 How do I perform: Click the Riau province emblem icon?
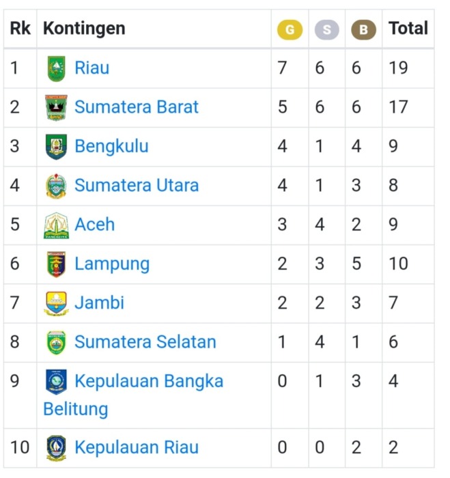(57, 68)
